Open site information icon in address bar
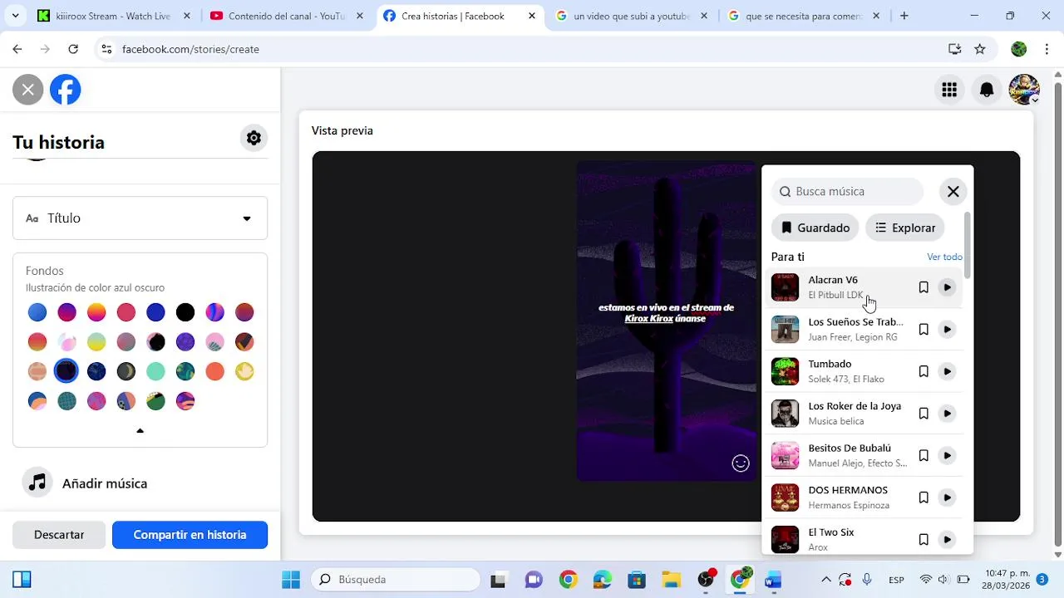Screen dimensions: 1064x598 [106, 49]
